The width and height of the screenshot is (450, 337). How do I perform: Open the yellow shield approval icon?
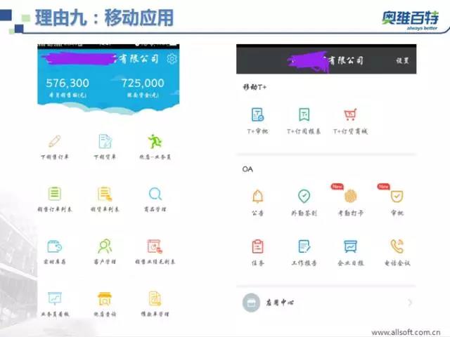pyautogui.click(x=397, y=197)
